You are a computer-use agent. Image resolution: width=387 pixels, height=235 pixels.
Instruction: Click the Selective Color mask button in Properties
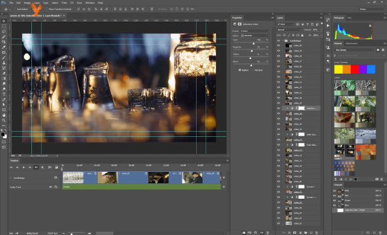click(x=239, y=24)
